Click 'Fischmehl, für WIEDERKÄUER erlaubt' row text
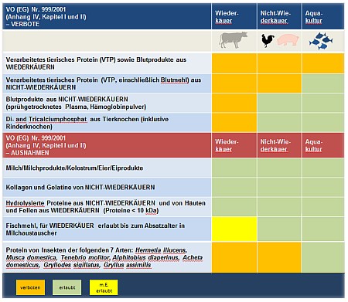Image resolution: width=348 pixels, height=302 pixels. pos(95,229)
